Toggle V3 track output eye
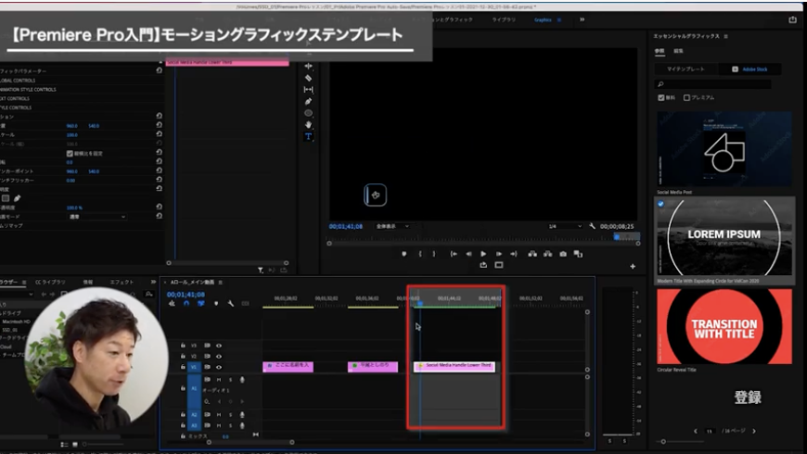This screenshot has width=807, height=454. 219,346
